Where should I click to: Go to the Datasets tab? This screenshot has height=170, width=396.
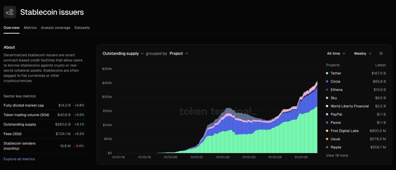pos(82,28)
